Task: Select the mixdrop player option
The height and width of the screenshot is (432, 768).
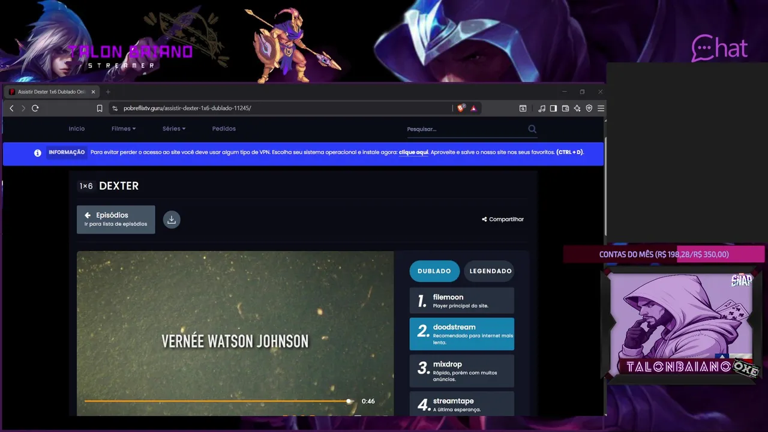Action: (x=462, y=371)
